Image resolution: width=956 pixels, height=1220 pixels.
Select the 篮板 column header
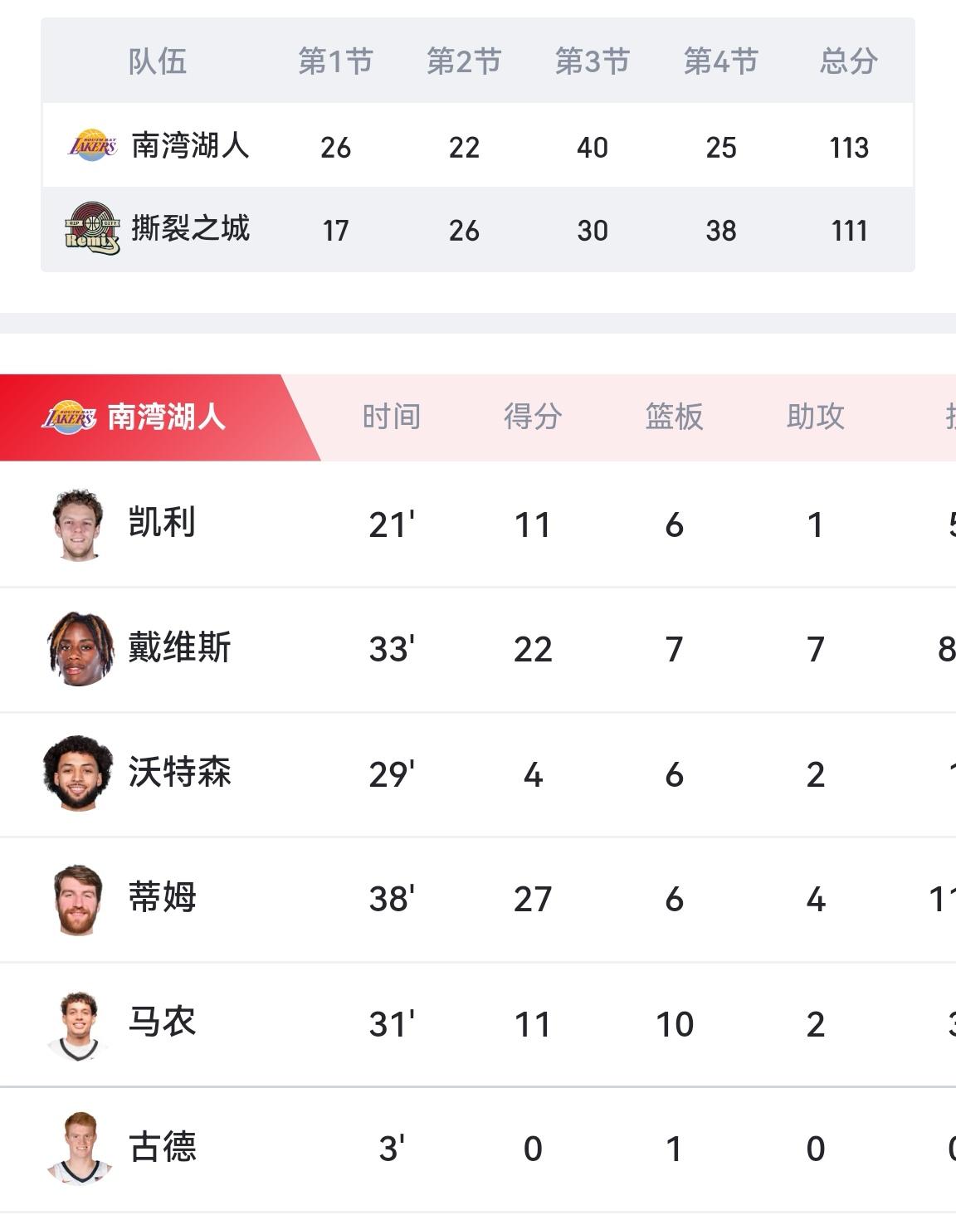click(674, 417)
